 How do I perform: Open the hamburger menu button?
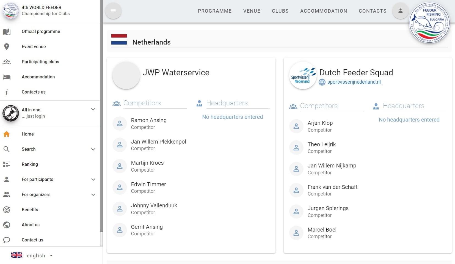tap(113, 11)
